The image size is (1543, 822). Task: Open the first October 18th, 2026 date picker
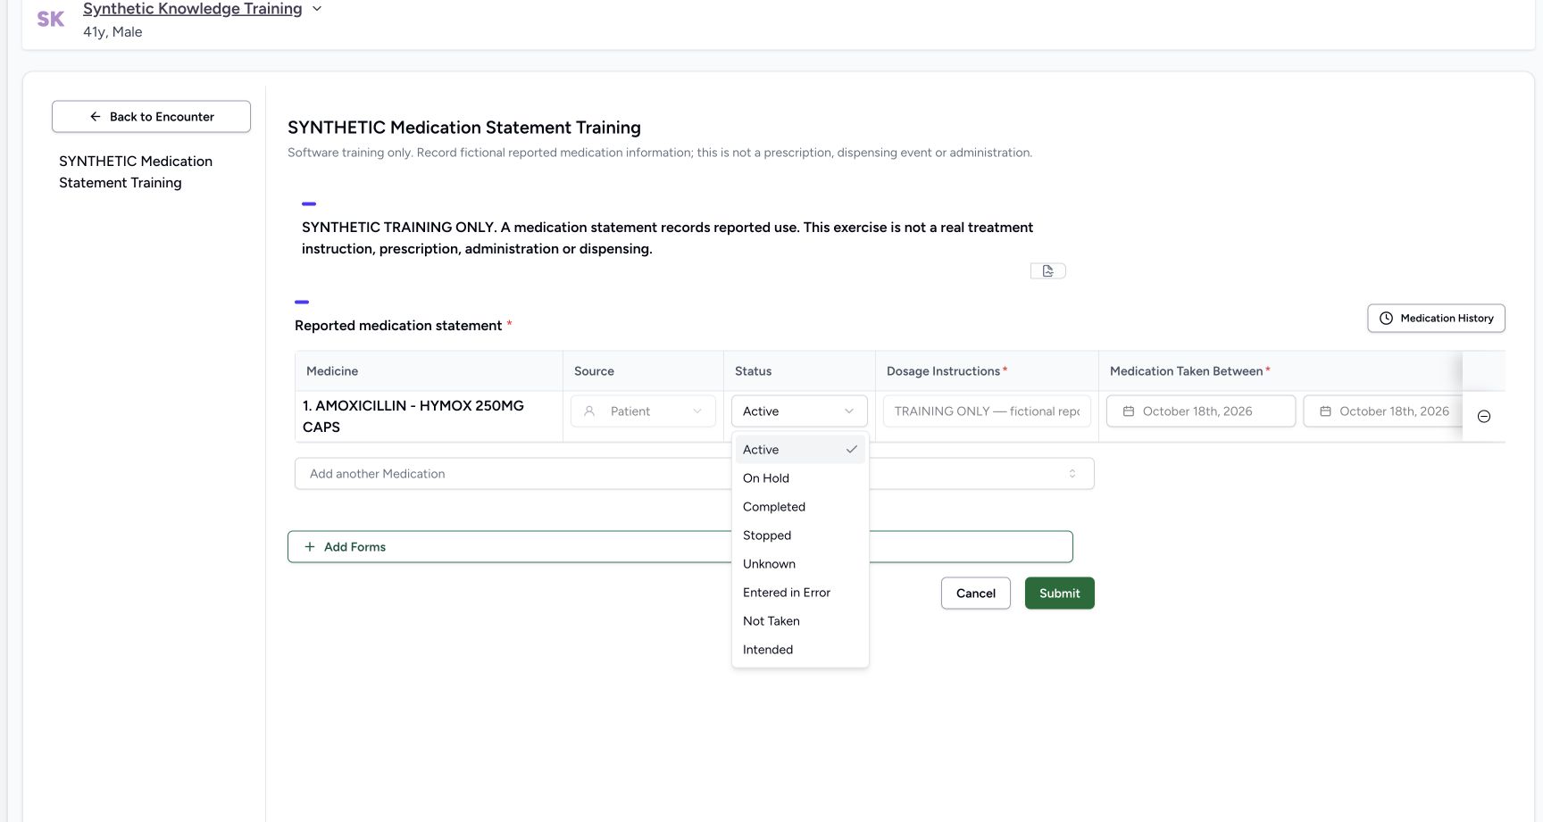[x=1201, y=411]
